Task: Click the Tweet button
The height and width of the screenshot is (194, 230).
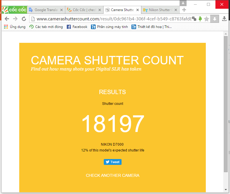Action: (x=113, y=162)
